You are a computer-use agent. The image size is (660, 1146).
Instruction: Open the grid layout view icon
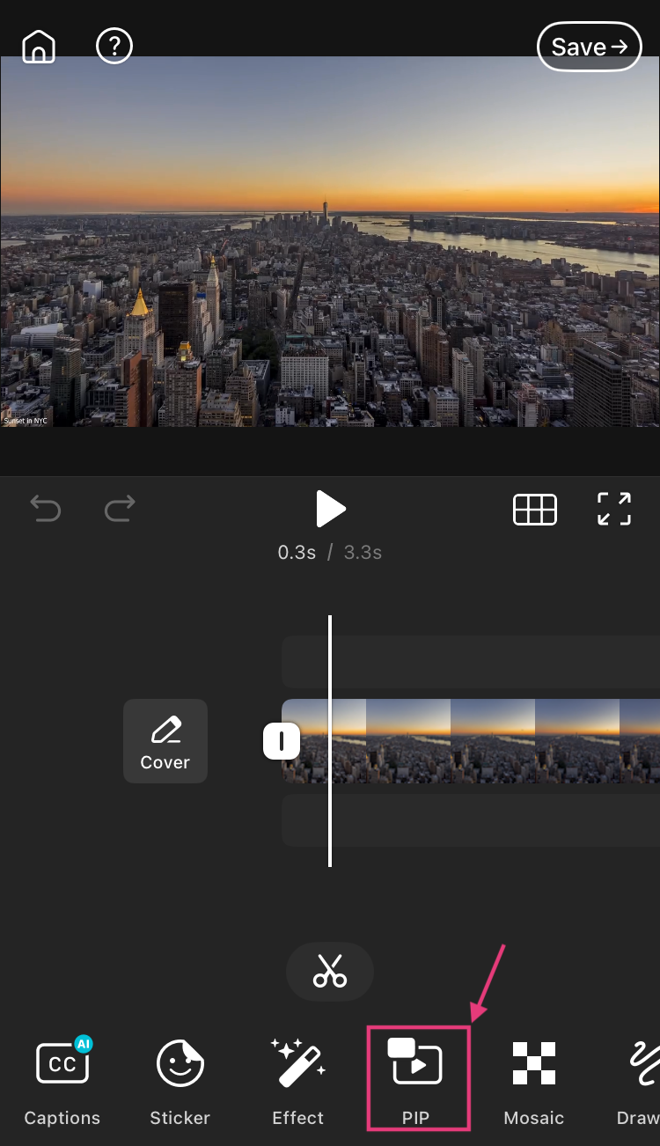pos(535,510)
